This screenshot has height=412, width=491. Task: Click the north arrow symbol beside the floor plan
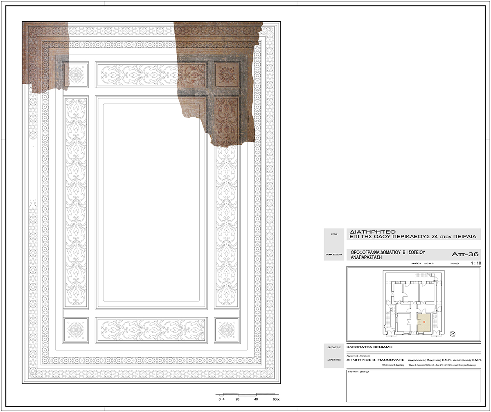[453, 334]
